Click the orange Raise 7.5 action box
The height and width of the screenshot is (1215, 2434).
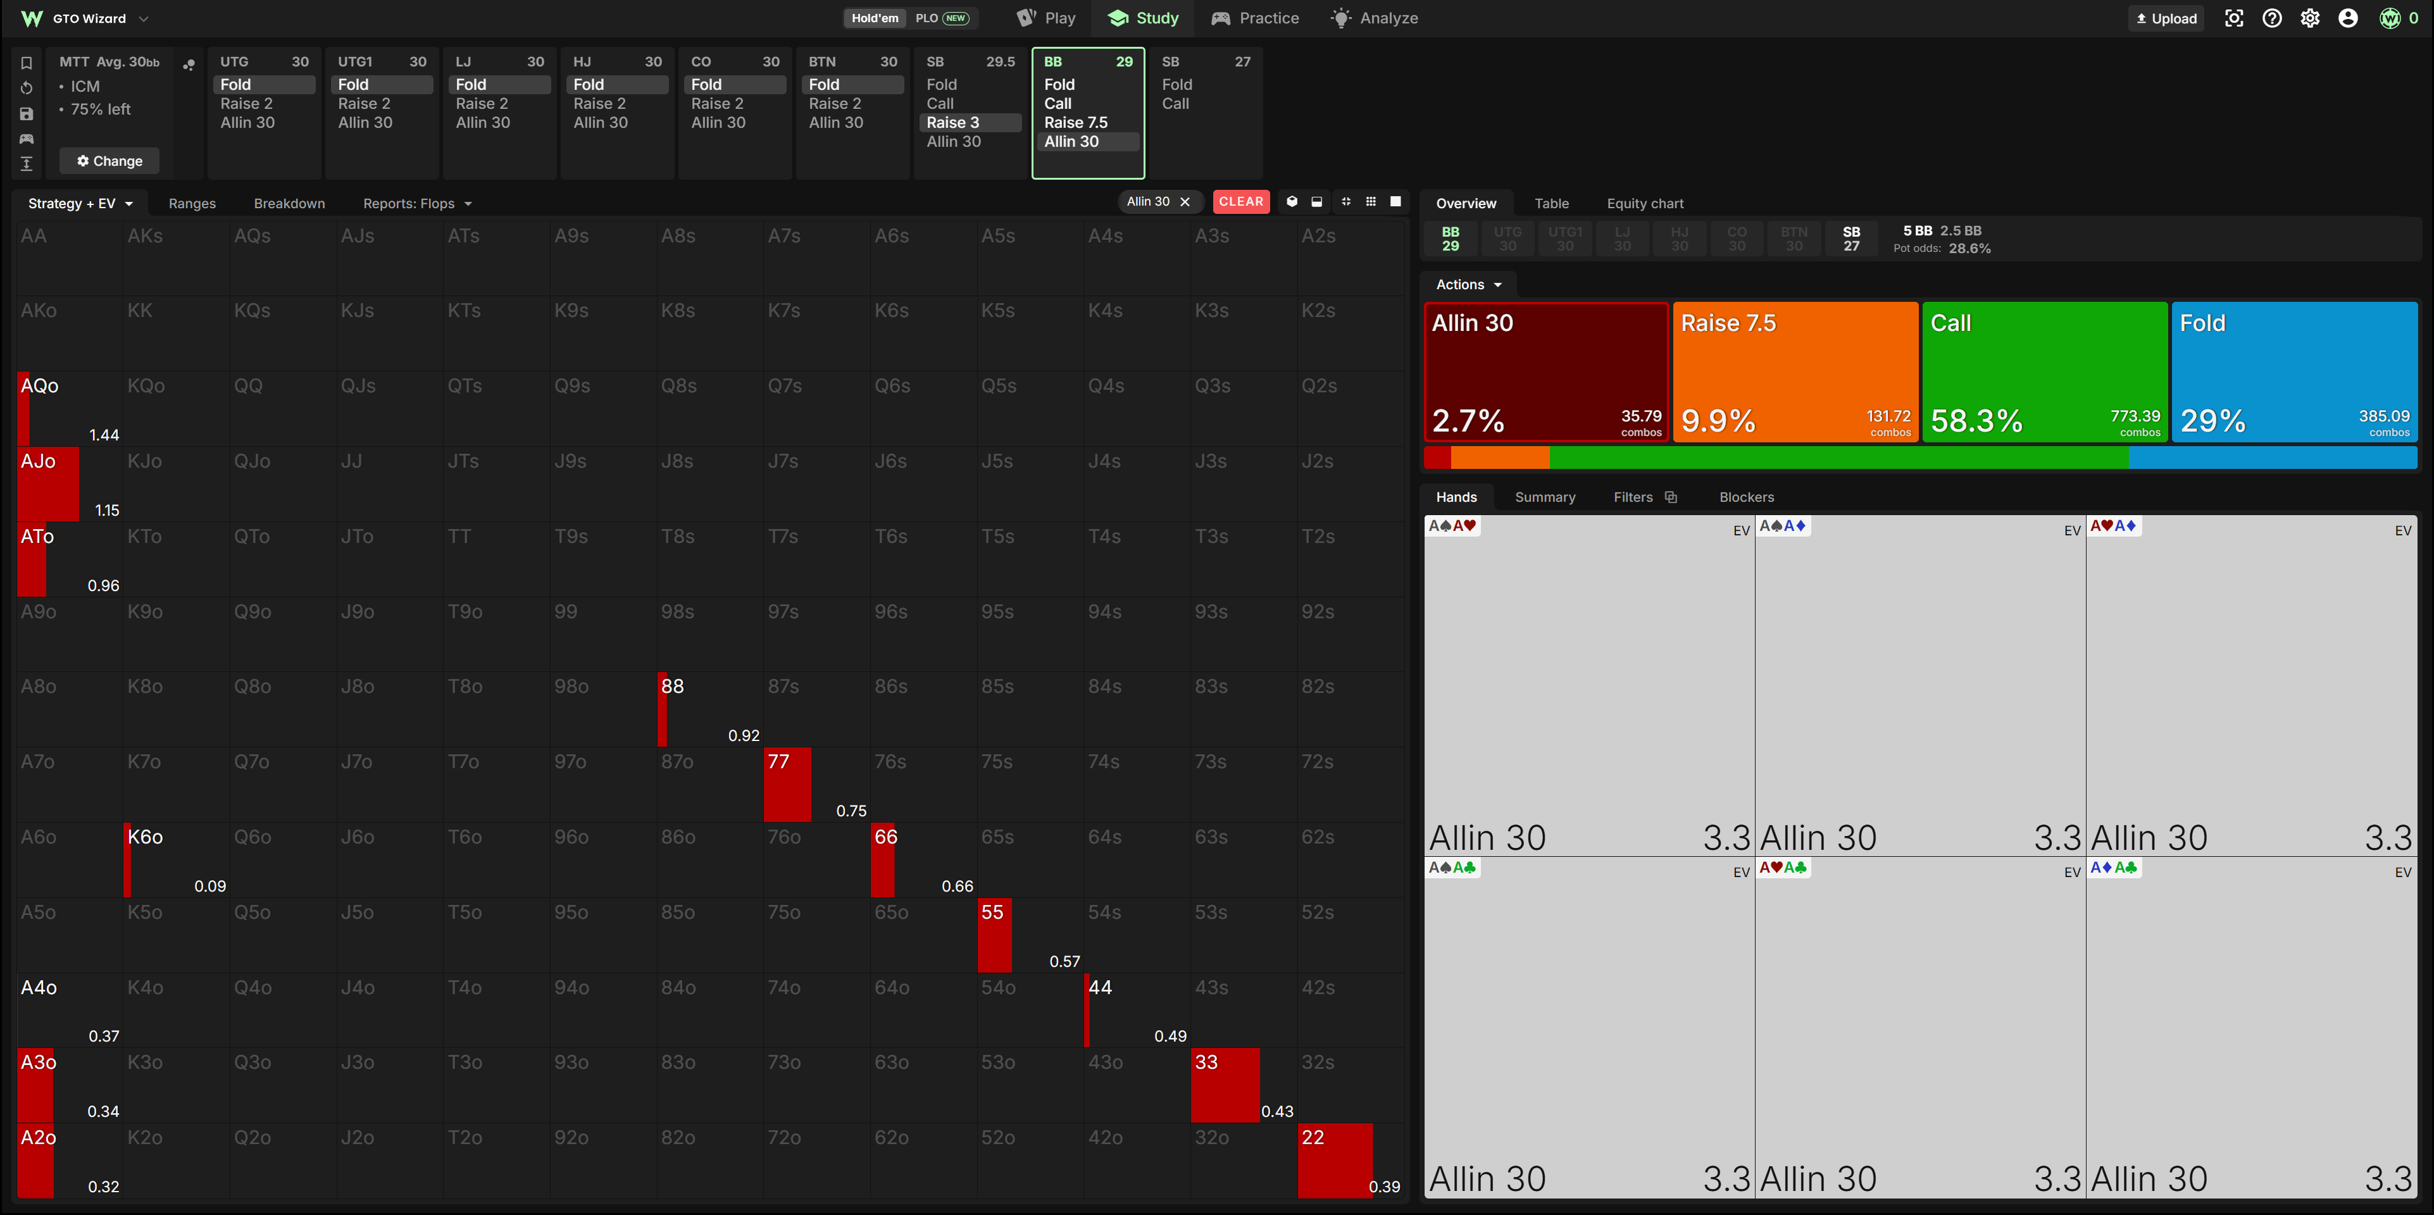point(1795,371)
